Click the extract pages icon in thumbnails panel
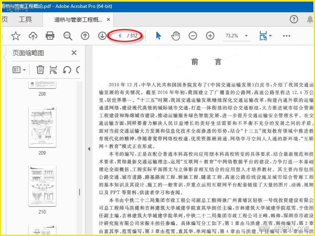Image resolution: width=315 pixels, height=236 pixels. pos(53,70)
